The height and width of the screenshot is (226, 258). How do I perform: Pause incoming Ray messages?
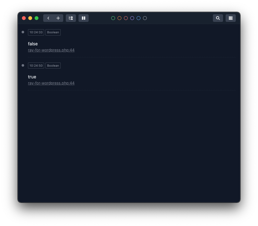[84, 18]
